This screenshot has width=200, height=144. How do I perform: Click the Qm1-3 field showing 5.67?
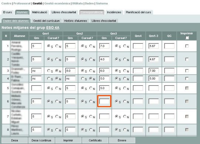tap(153, 46)
